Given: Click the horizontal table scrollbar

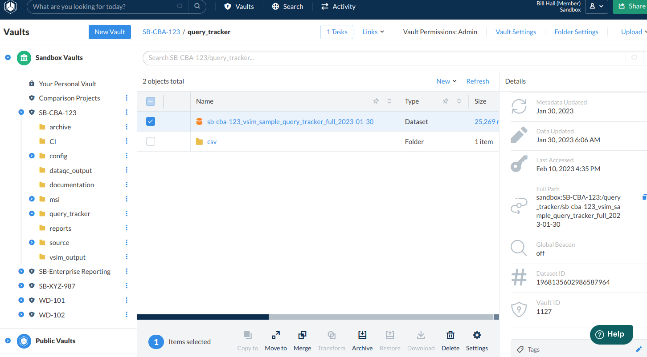Looking at the screenshot, I should [x=203, y=317].
